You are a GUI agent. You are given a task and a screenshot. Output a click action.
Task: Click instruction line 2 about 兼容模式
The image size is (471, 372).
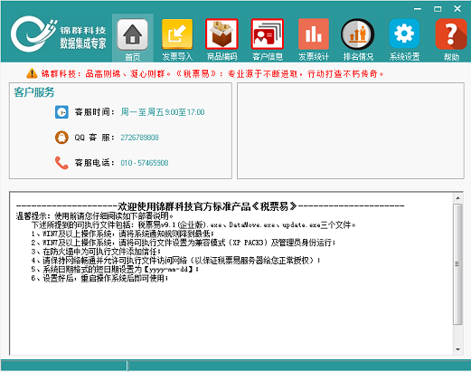click(183, 243)
